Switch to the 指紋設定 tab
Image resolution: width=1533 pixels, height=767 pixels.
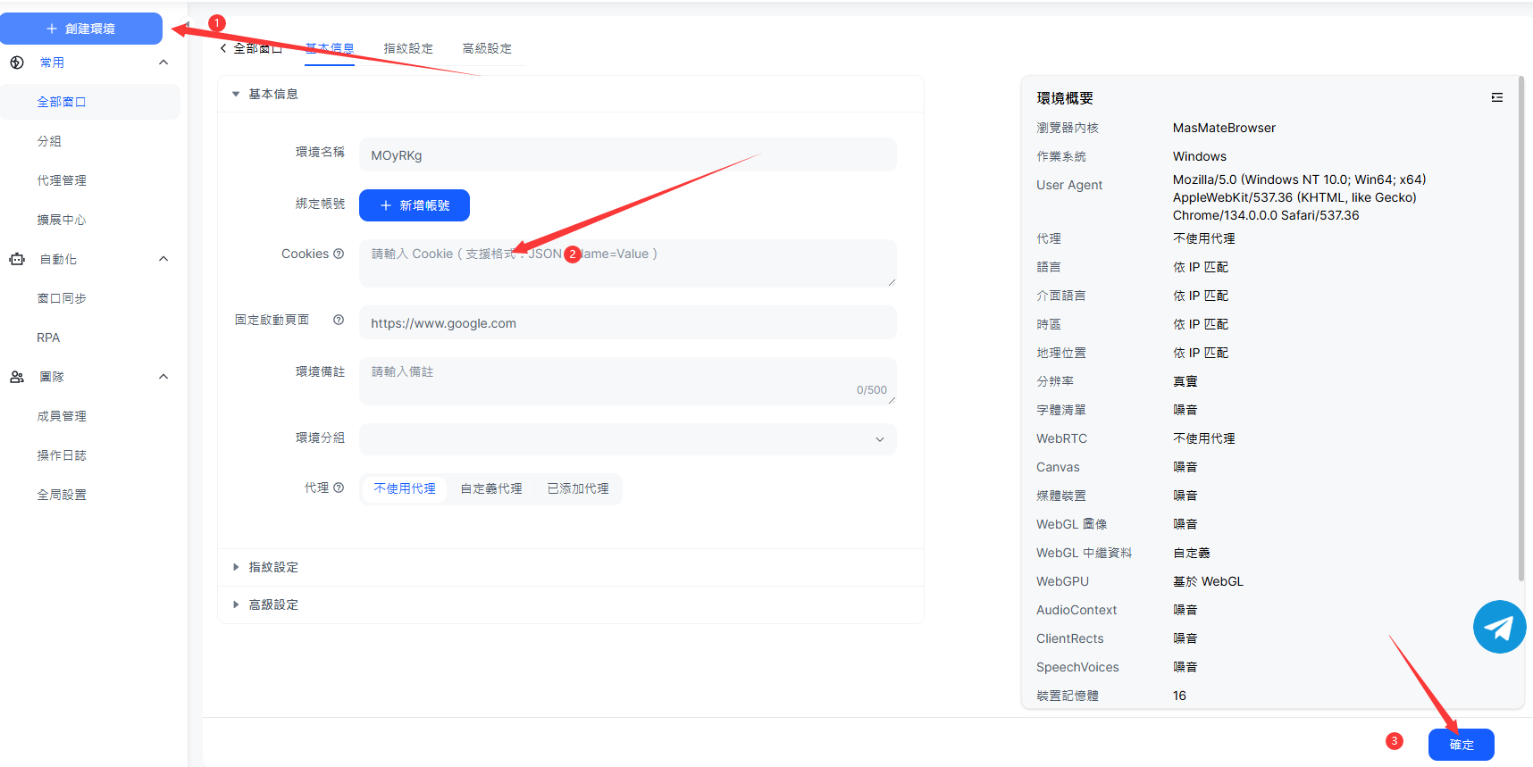click(x=408, y=48)
